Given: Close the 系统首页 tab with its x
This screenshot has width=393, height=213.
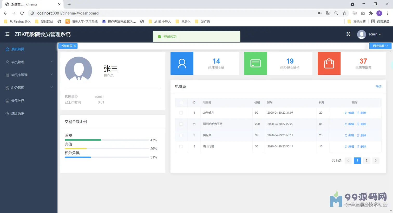Looking at the screenshot, I should click(75, 46).
